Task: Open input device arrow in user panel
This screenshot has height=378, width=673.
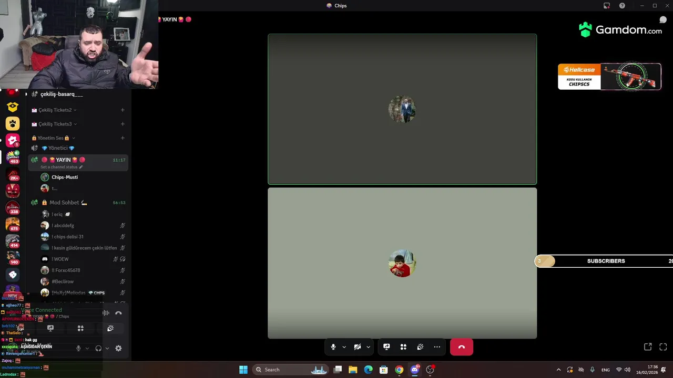Action: tap(87, 348)
